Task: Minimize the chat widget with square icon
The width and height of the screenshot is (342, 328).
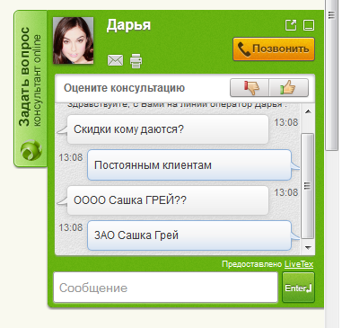Action: pos(309,25)
